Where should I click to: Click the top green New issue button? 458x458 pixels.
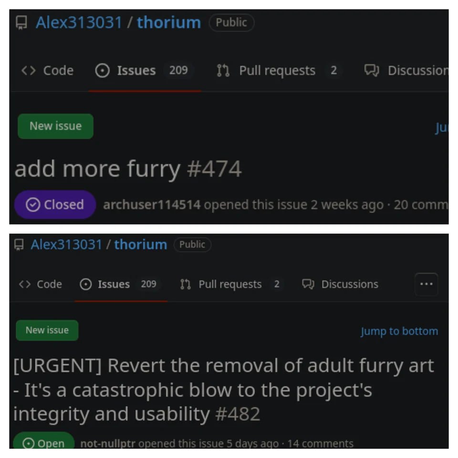[55, 126]
